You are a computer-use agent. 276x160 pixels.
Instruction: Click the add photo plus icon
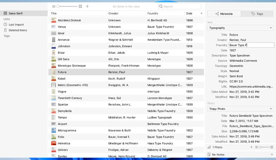point(251,147)
